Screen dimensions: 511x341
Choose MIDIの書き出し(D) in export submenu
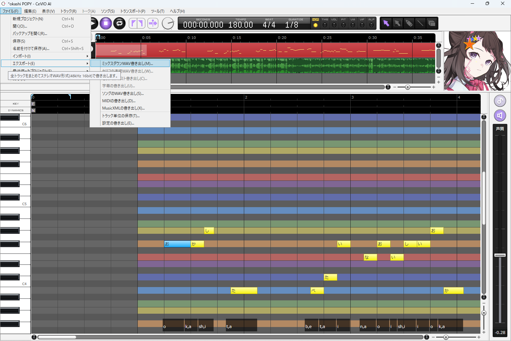[x=119, y=101]
